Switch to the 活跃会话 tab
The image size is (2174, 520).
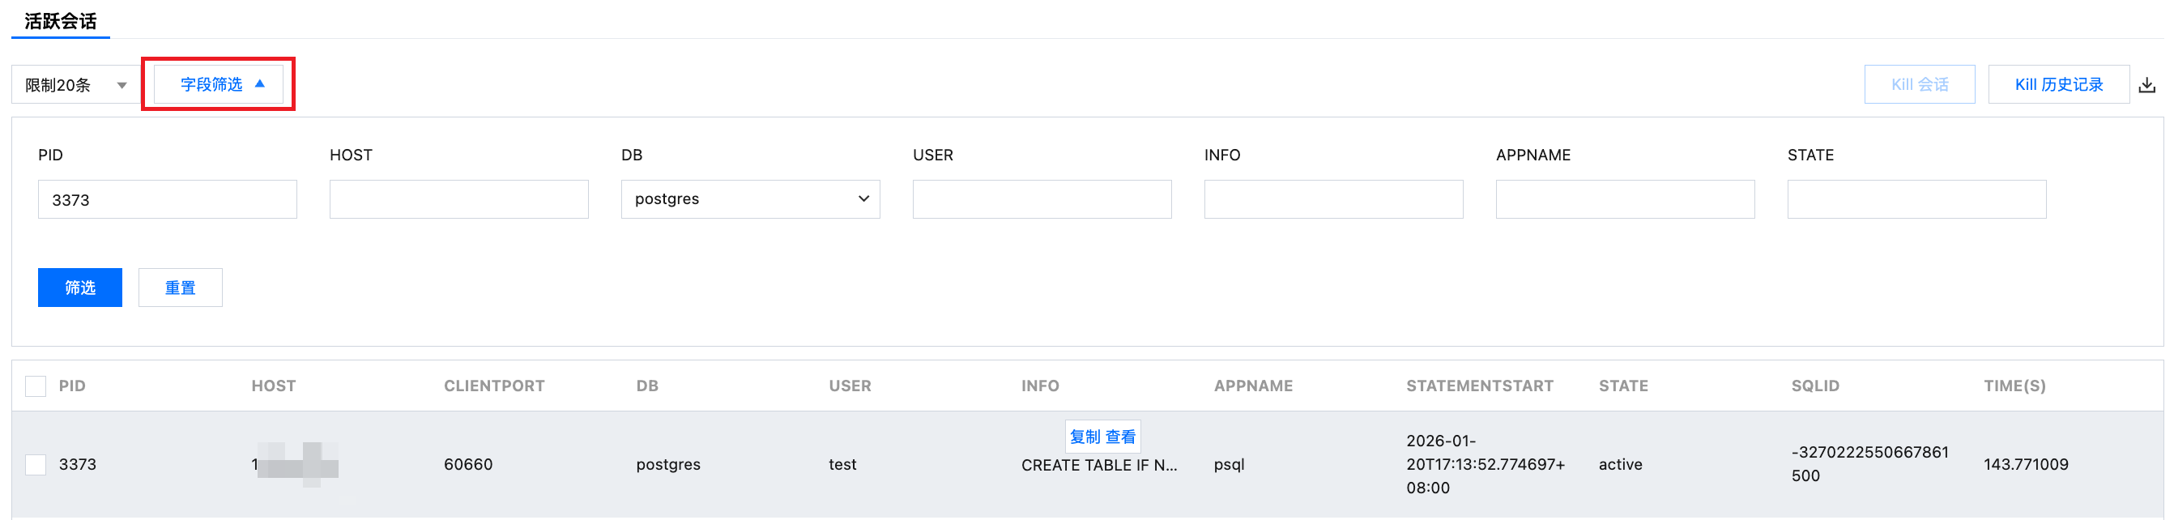[x=60, y=21]
